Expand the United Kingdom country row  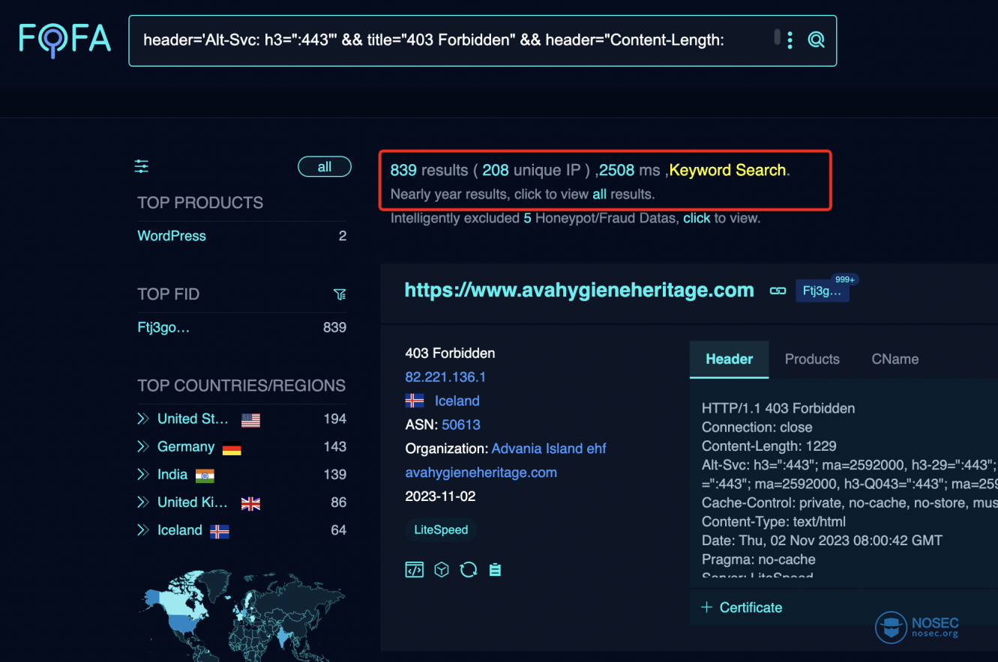pyautogui.click(x=144, y=502)
